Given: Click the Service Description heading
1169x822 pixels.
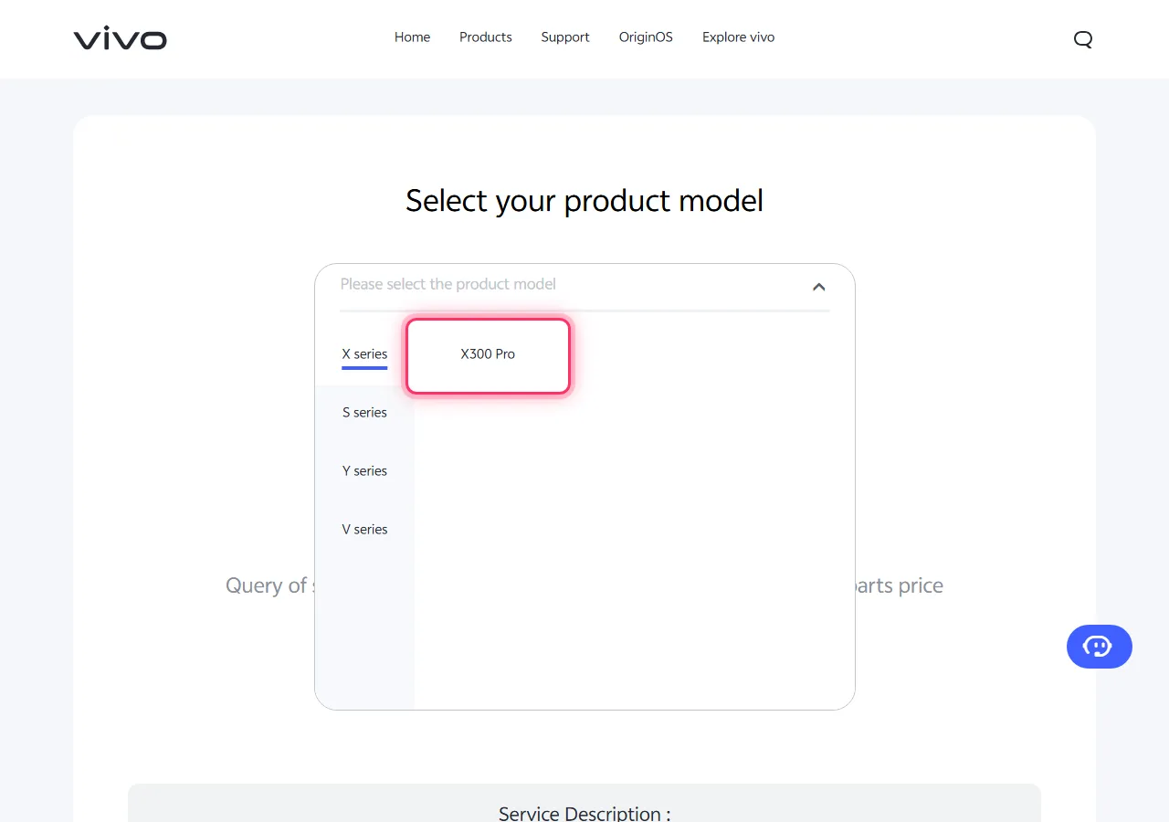Looking at the screenshot, I should (x=584, y=813).
